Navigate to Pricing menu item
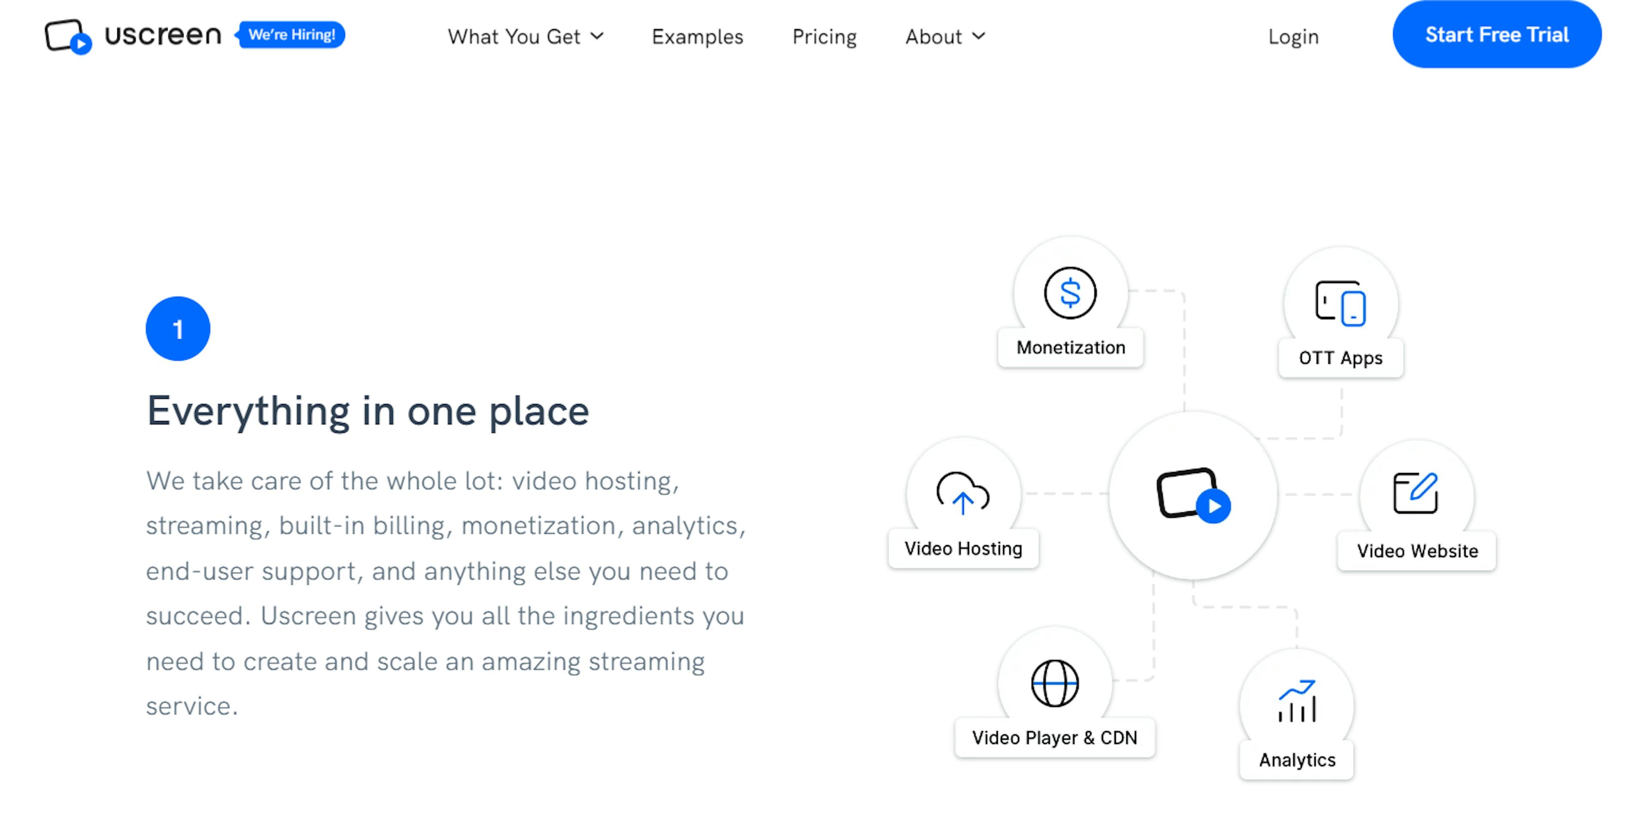 (x=824, y=35)
